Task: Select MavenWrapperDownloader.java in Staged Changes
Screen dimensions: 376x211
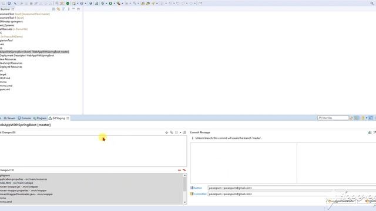Action: click(26, 194)
